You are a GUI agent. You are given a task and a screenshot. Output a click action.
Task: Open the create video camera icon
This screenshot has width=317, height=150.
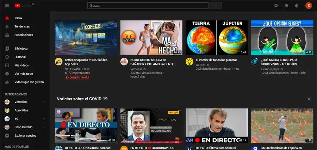tap(276, 6)
